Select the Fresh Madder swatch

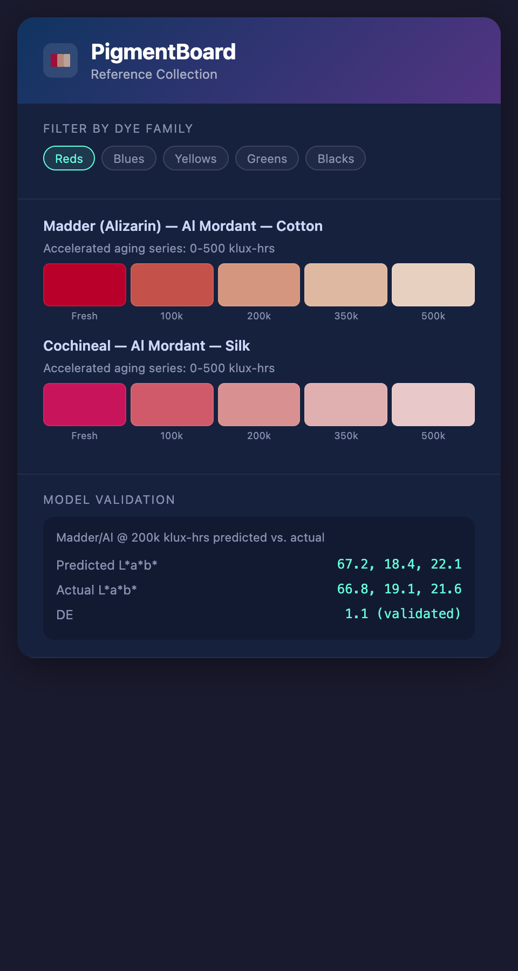tap(85, 285)
